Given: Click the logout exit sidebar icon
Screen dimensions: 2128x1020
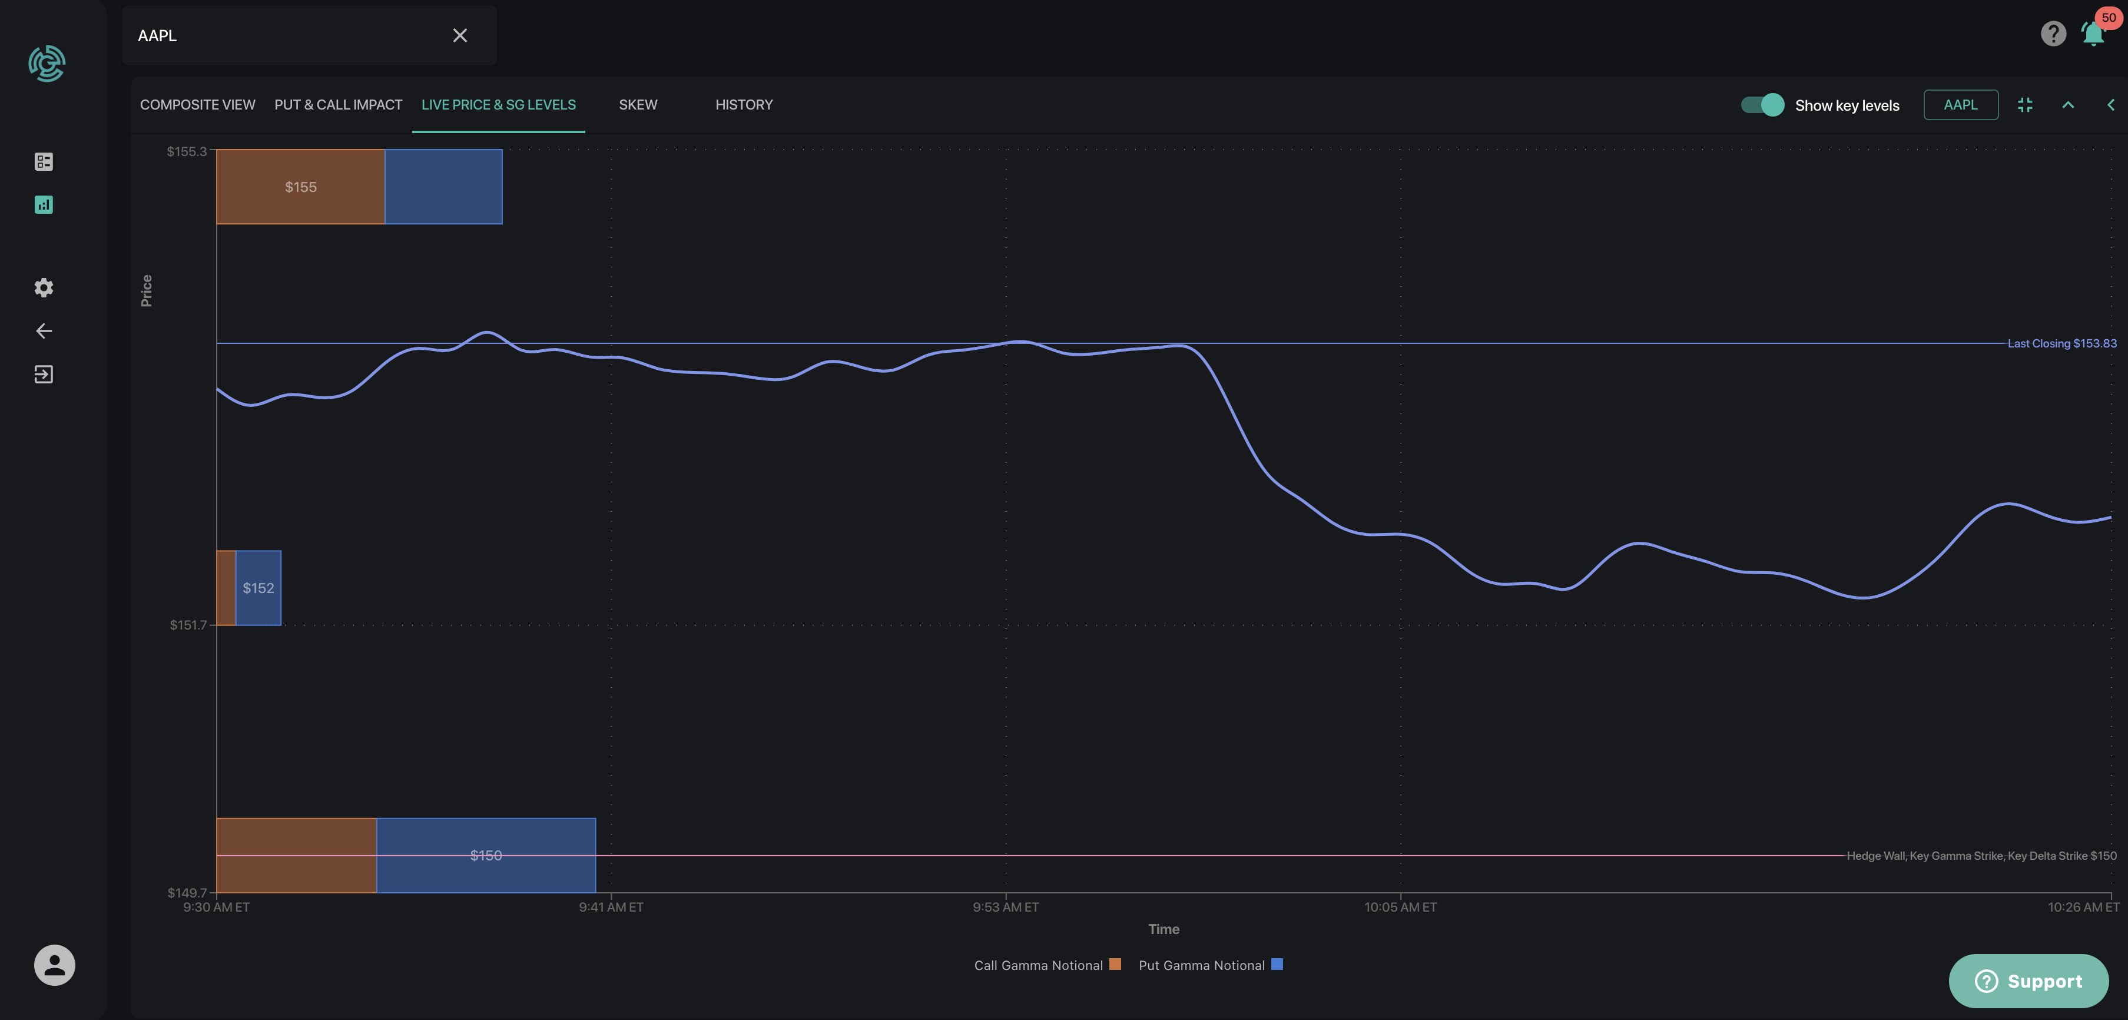Looking at the screenshot, I should click(x=44, y=374).
